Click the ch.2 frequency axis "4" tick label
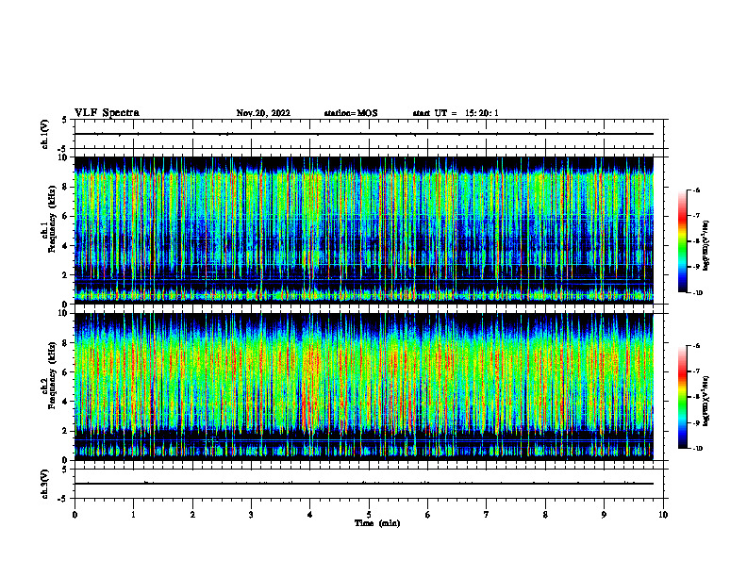Image resolution: width=747 pixels, height=577 pixels. pos(66,402)
